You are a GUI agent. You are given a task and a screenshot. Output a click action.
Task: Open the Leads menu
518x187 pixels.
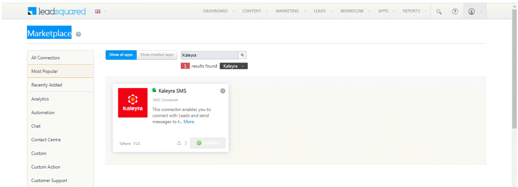319,11
